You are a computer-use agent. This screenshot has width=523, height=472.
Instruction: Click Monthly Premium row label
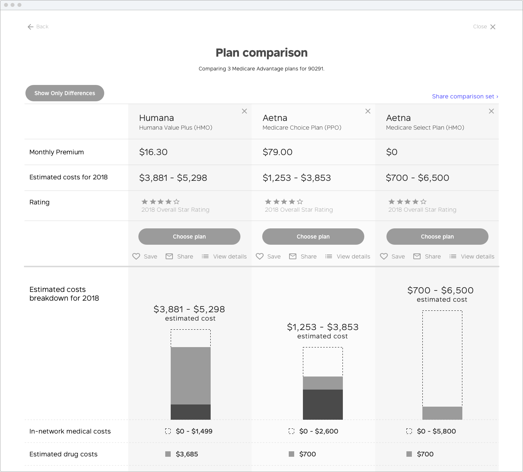tap(57, 152)
